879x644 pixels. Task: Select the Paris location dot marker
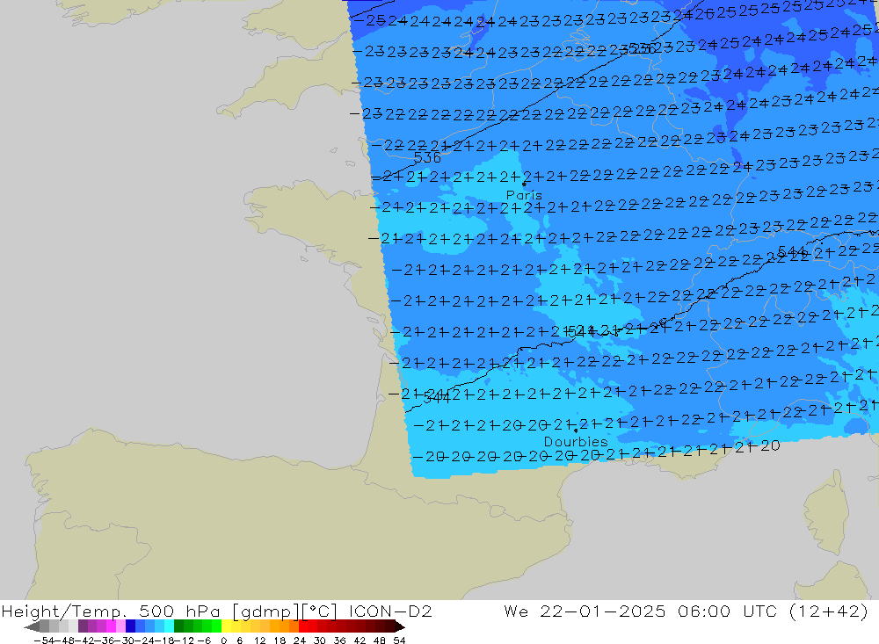[x=524, y=184]
